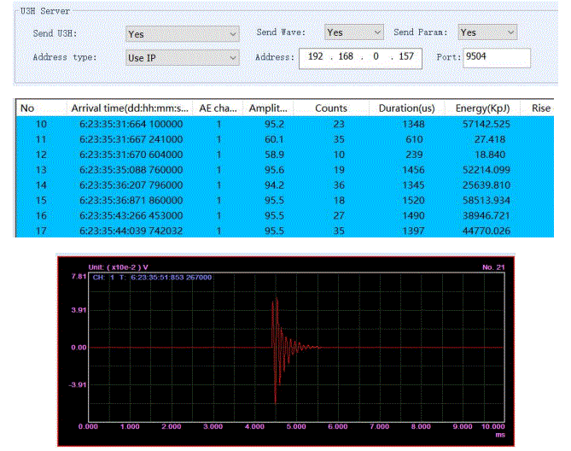Image resolution: width=571 pixels, height=451 pixels.
Task: Open the Send U3H dropdown
Action: 182,34
